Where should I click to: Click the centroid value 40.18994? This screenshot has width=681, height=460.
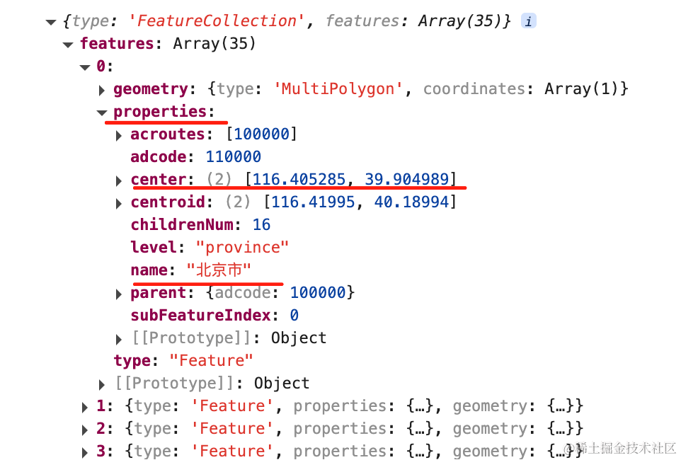coord(411,202)
